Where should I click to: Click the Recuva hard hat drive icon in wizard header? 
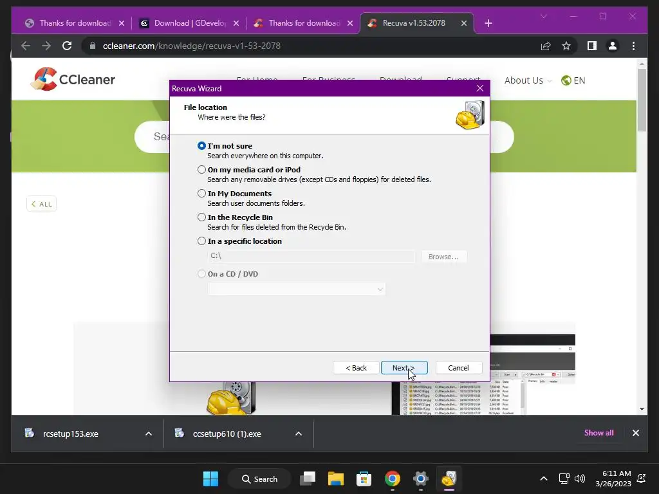pyautogui.click(x=470, y=115)
